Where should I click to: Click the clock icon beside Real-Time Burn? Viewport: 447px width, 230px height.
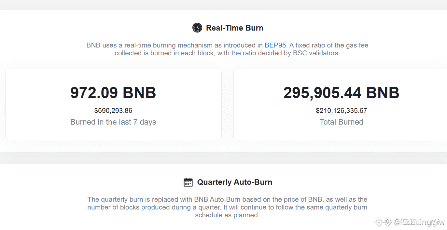197,28
